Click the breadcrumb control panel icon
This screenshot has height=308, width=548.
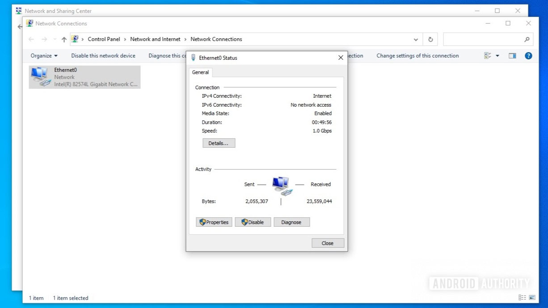pos(75,39)
